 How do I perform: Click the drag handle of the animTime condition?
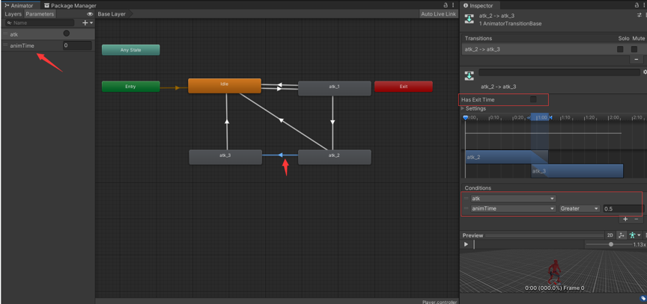pyautogui.click(x=467, y=208)
